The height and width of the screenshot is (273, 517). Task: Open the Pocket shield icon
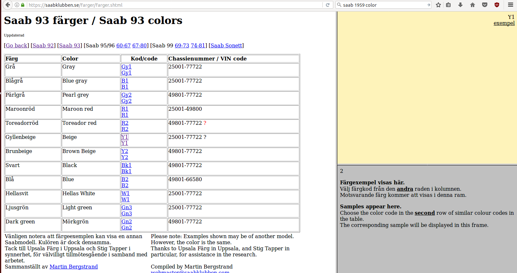pos(485,5)
